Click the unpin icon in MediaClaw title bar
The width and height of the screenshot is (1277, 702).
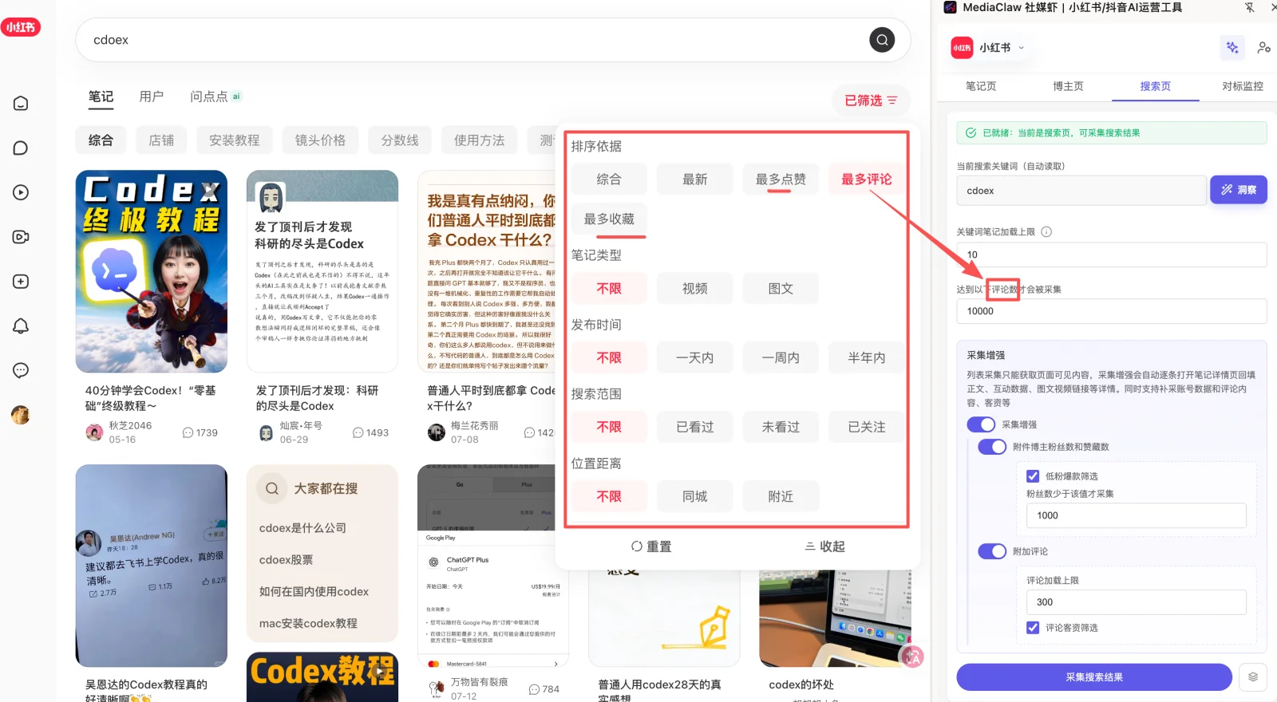pos(1249,7)
